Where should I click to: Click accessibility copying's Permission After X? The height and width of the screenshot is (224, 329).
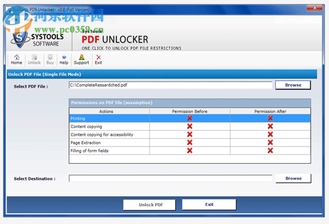(x=270, y=134)
